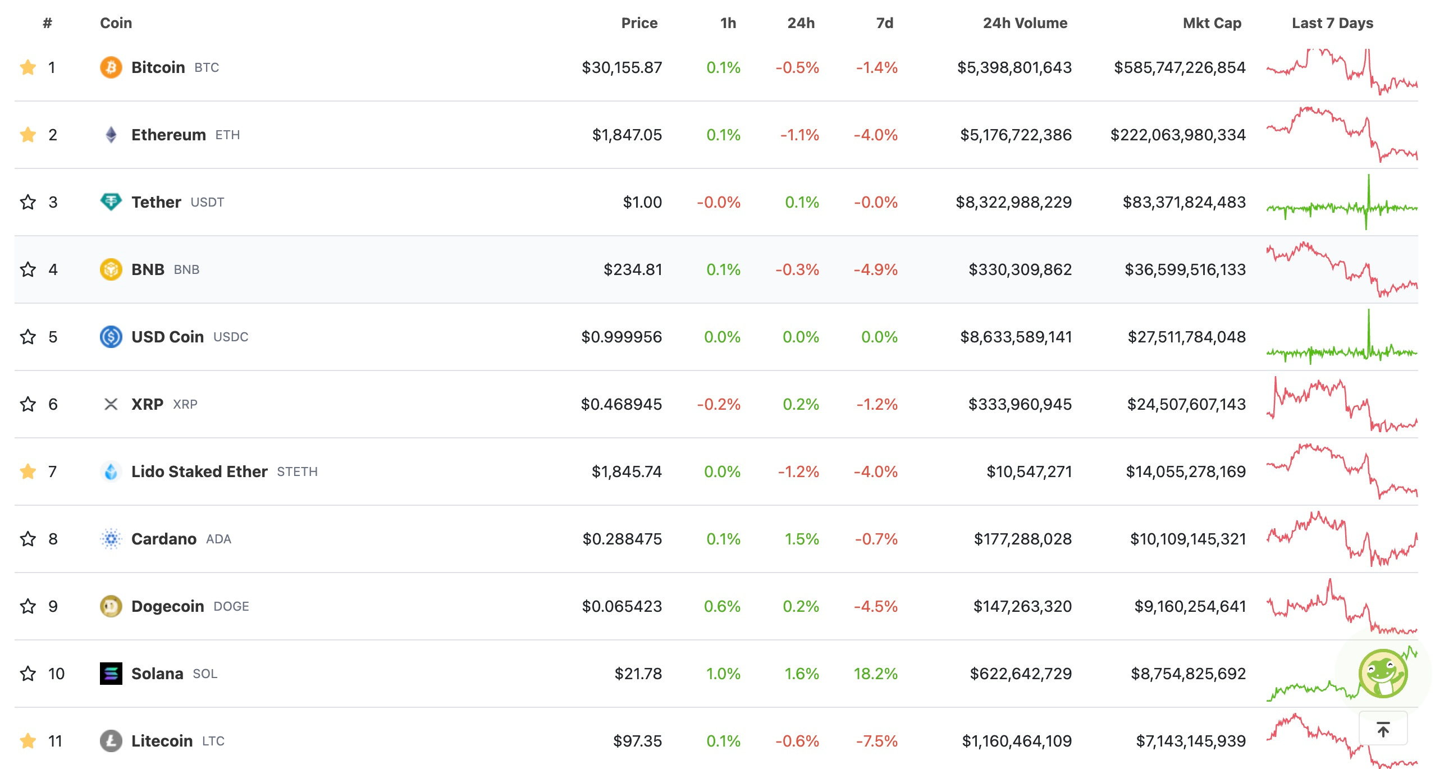Open the Ethereum coin page link
This screenshot has width=1435, height=769.
[168, 135]
